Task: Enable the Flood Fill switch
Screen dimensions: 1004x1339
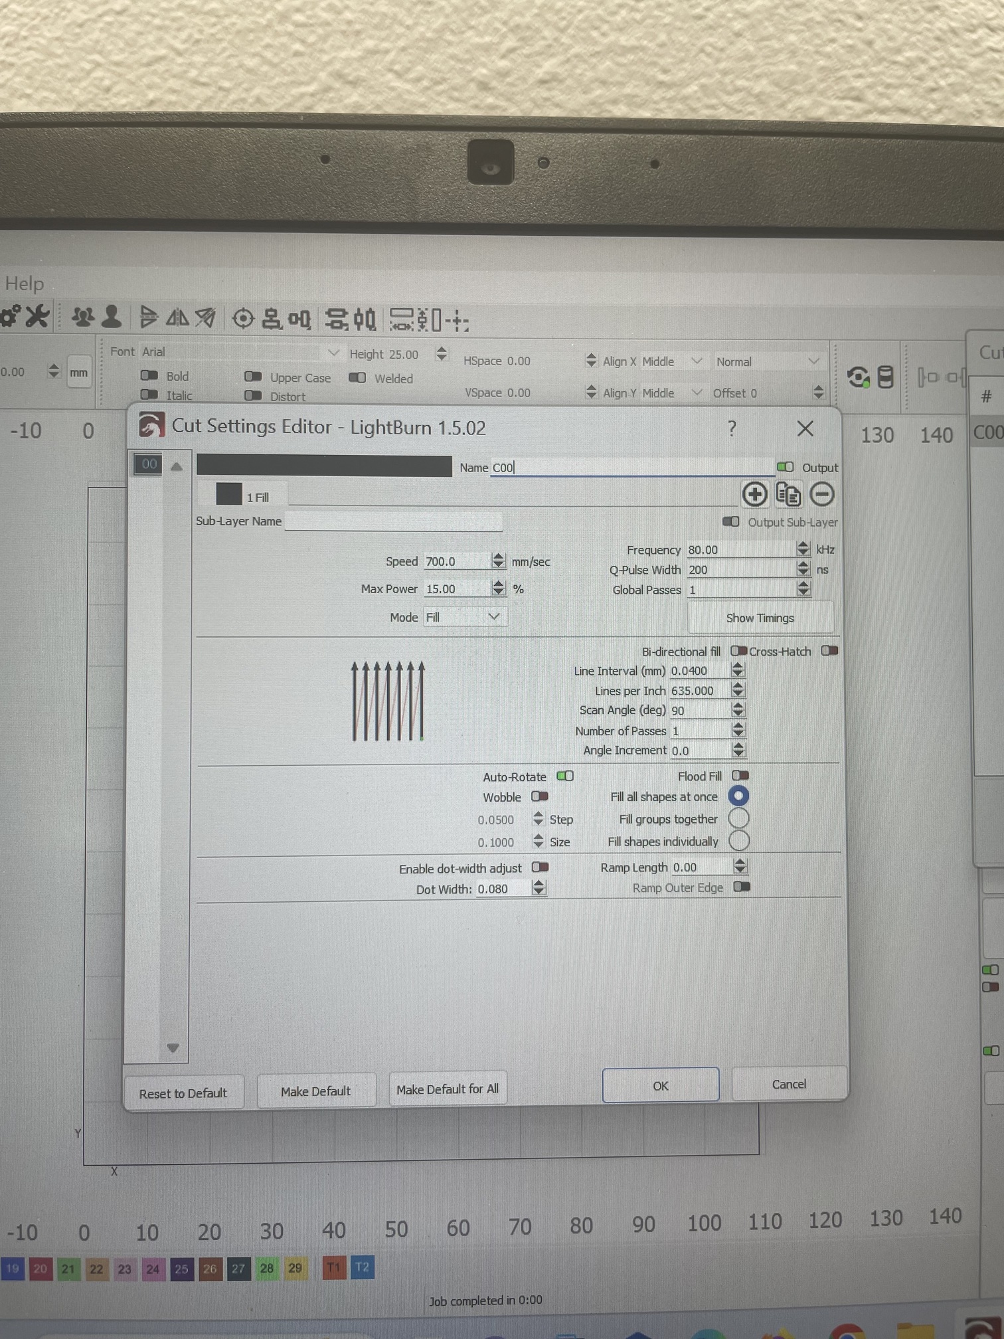Action: pos(740,776)
